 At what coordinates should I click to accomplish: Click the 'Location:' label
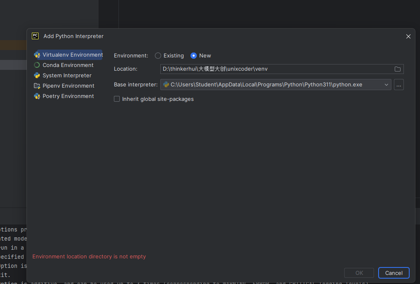click(x=126, y=69)
